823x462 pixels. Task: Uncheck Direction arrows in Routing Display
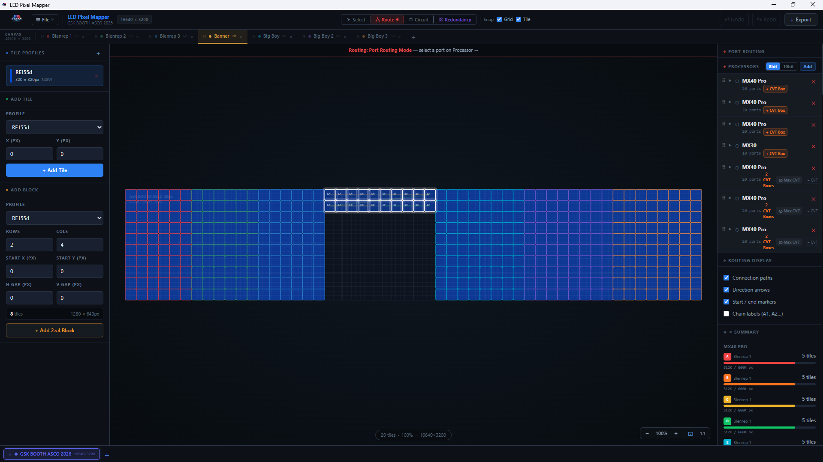click(x=727, y=289)
